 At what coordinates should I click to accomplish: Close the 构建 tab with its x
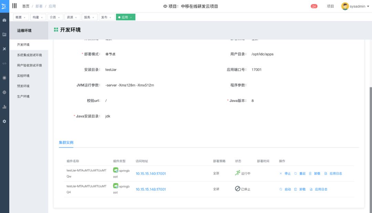42,17
